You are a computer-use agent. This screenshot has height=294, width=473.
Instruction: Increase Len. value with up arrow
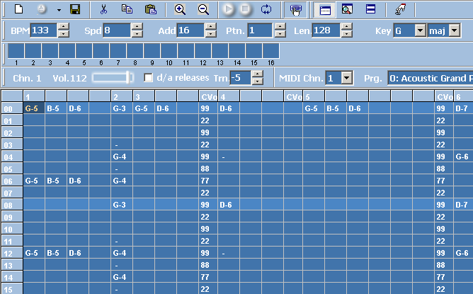tap(346, 27)
